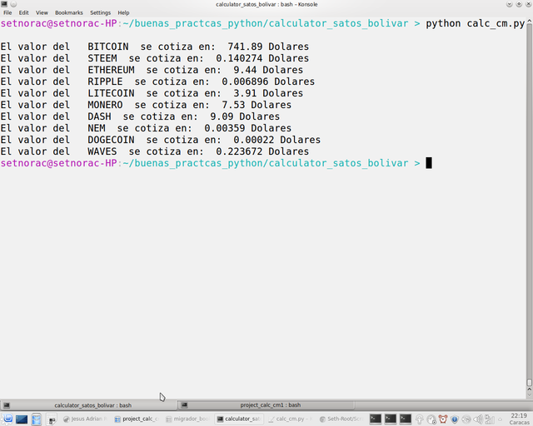Click the terminal scrollbar up arrow
533x426 pixels.
(x=530, y=22)
